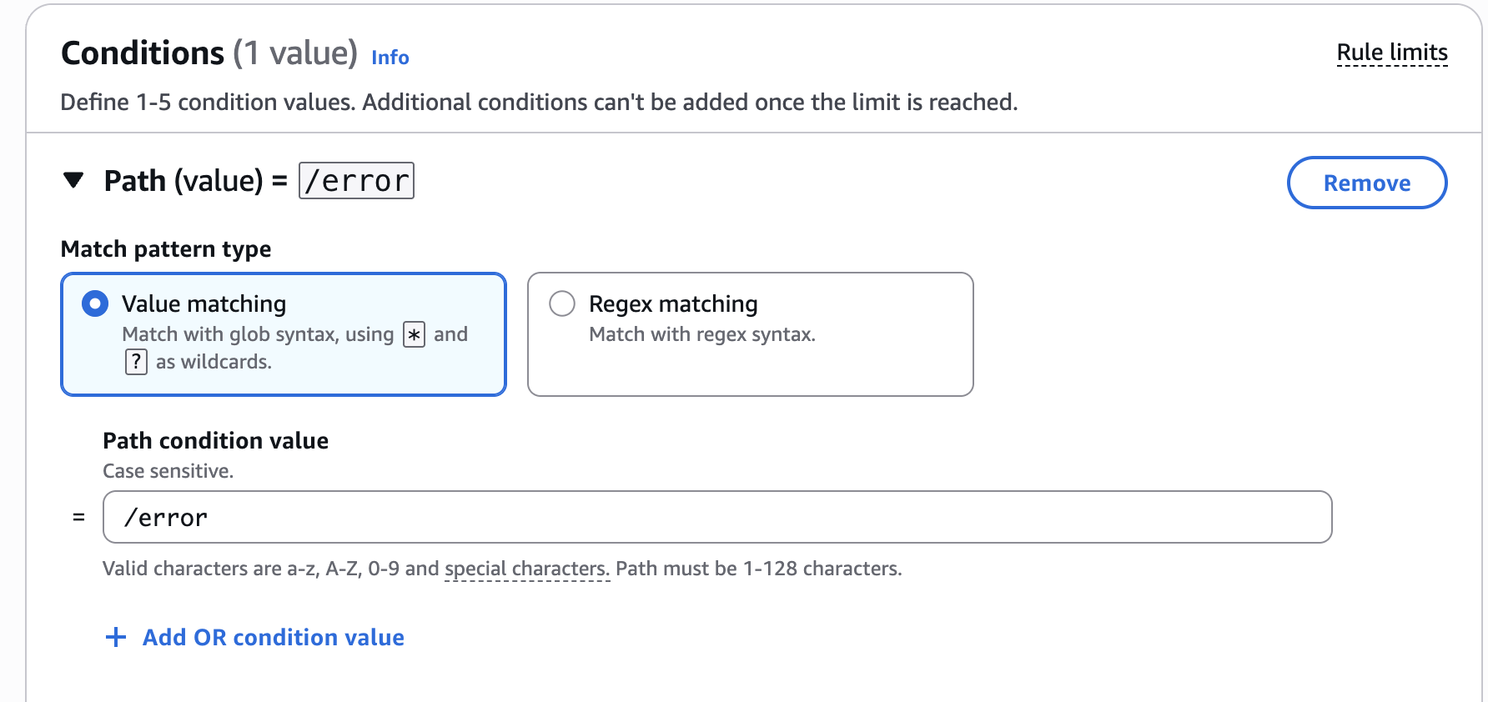
Task: Select the Regex matching radio button
Action: click(562, 303)
